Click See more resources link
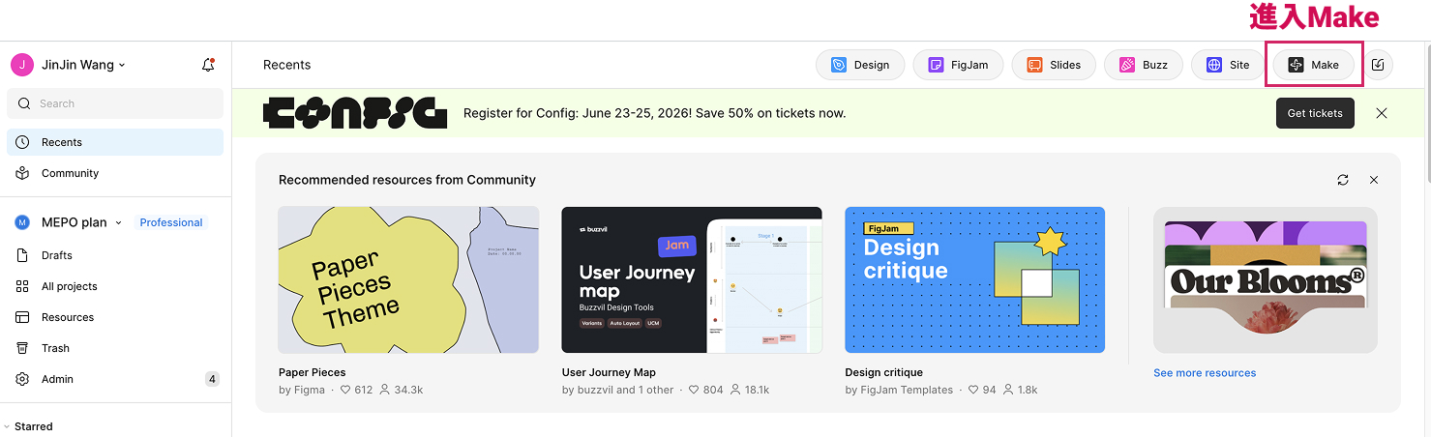The height and width of the screenshot is (437, 1431). coord(1205,373)
